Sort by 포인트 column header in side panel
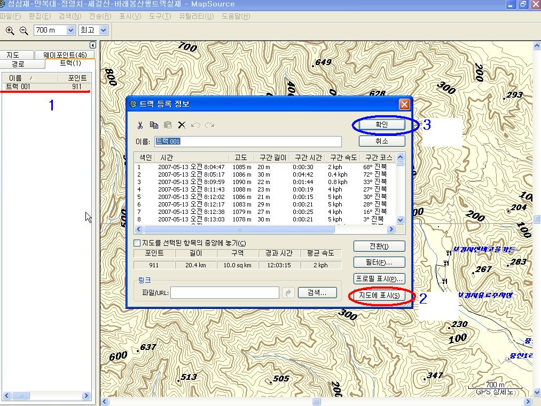The width and height of the screenshot is (541, 406). pyautogui.click(x=75, y=78)
